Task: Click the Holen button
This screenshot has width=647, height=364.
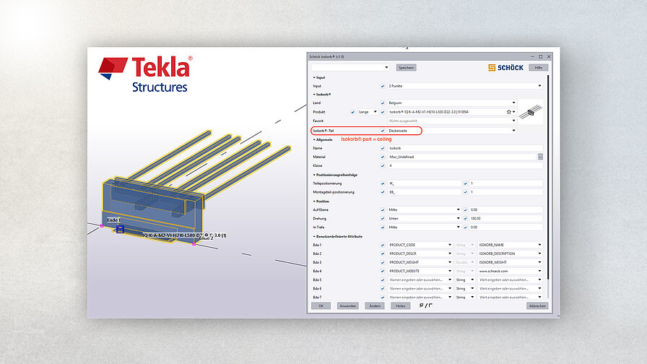Action: pos(401,305)
